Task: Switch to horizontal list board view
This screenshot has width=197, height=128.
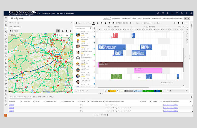Action: click(x=94, y=23)
